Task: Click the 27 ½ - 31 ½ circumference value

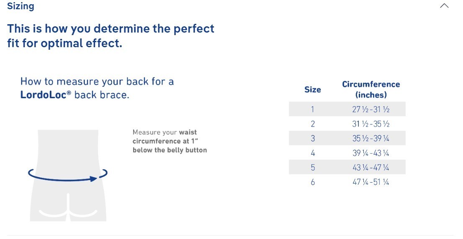Action: pos(371,109)
